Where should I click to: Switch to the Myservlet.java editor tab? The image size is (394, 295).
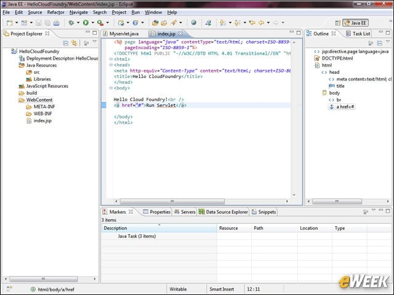pos(121,34)
